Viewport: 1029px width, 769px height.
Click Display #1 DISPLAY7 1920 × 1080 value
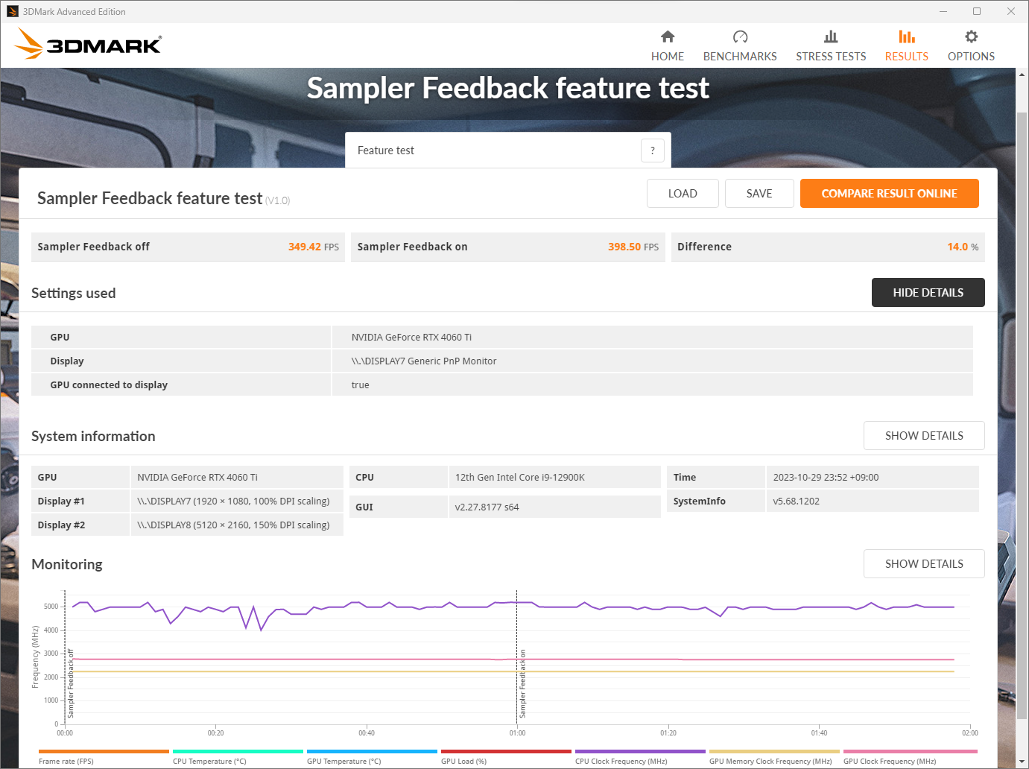pos(233,501)
